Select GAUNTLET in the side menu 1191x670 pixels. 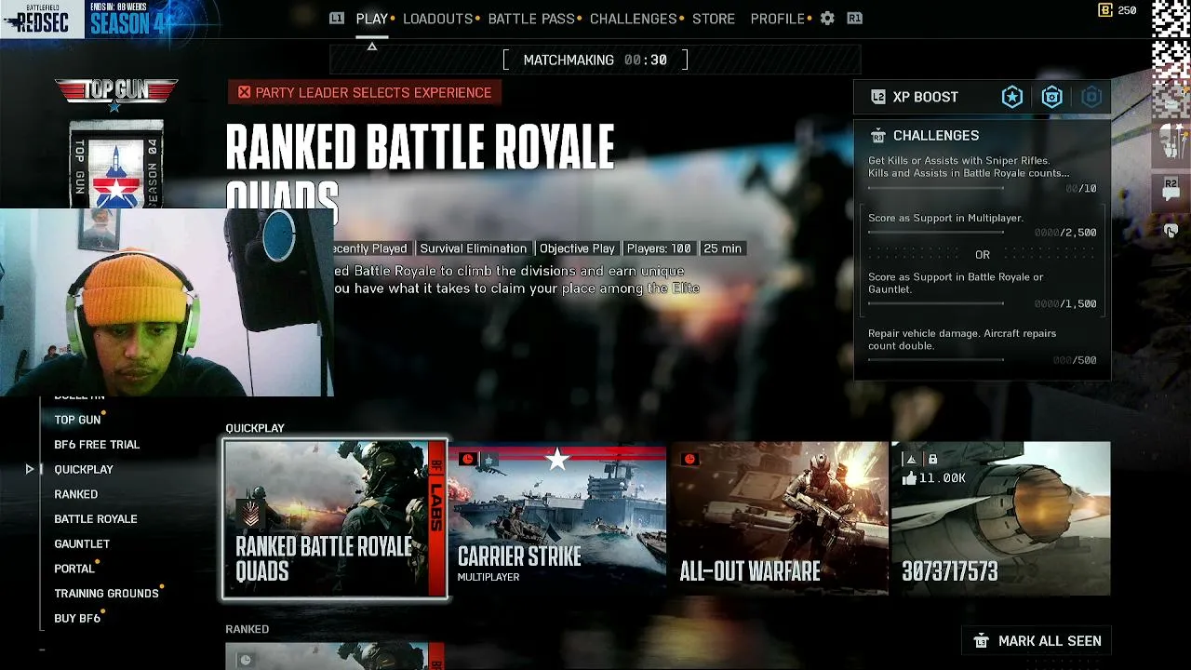tap(82, 543)
